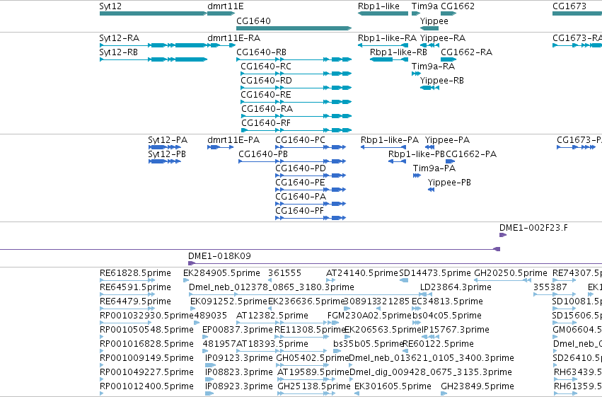Select transcript CG1640-RA

pos(296,116)
